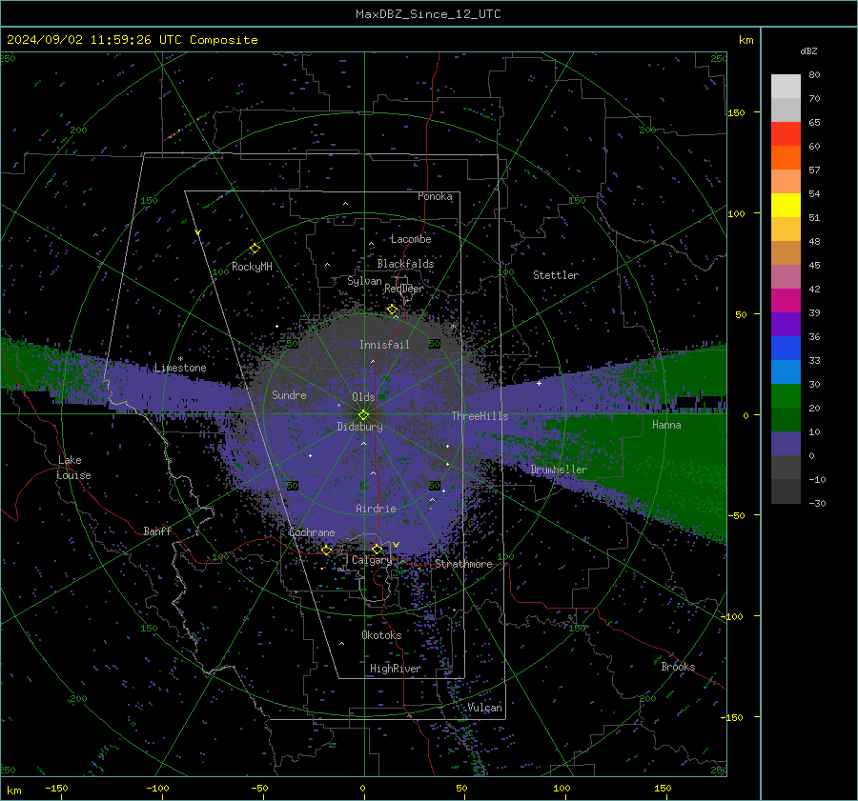Click the dBZ legend heading
858x801 pixels.
click(x=808, y=50)
